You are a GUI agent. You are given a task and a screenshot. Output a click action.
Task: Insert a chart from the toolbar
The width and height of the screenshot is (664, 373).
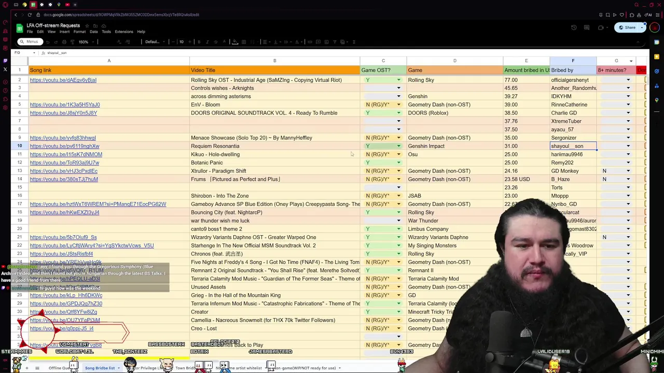326,42
